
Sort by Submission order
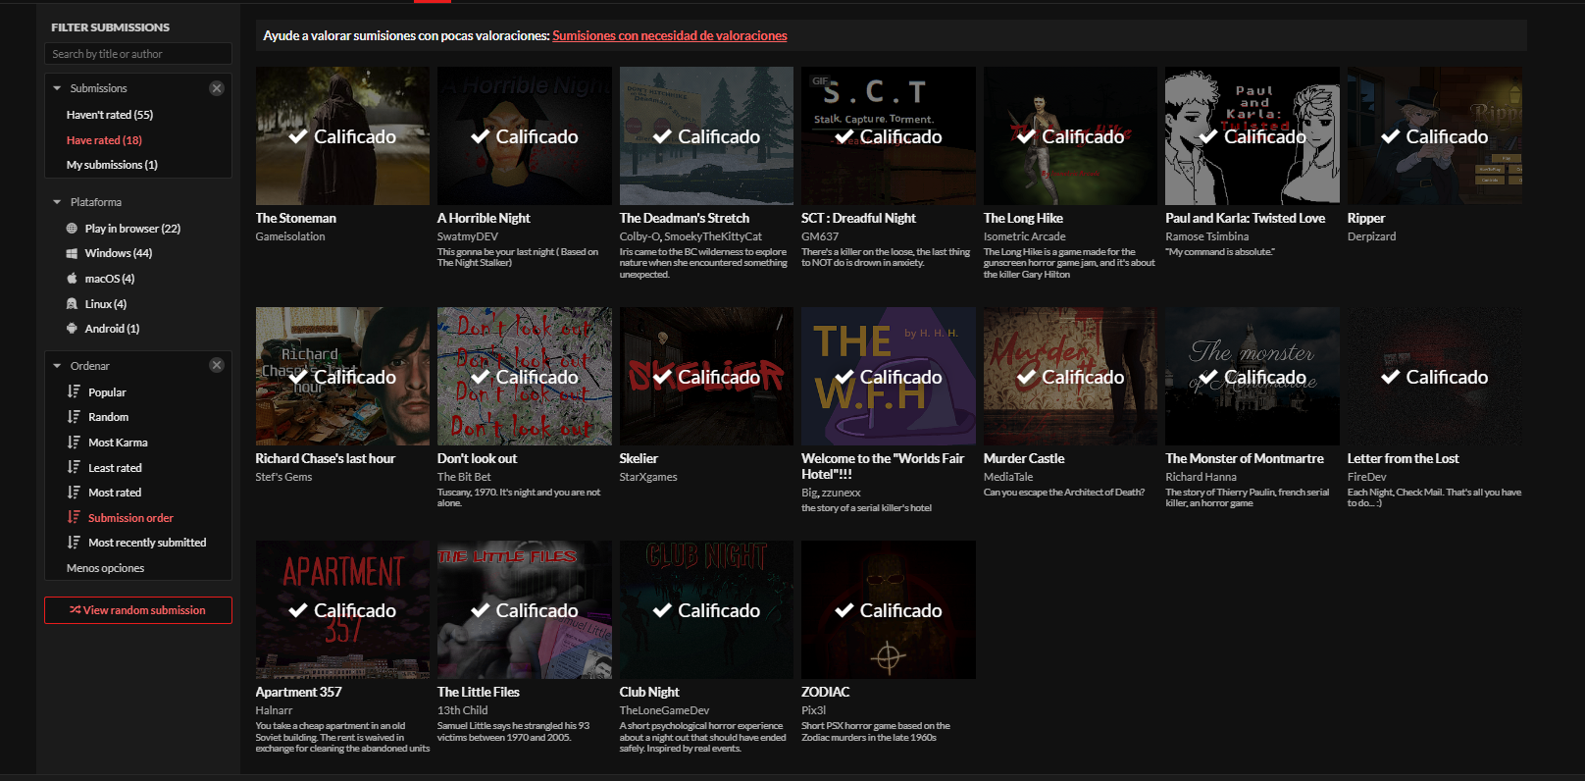[130, 518]
